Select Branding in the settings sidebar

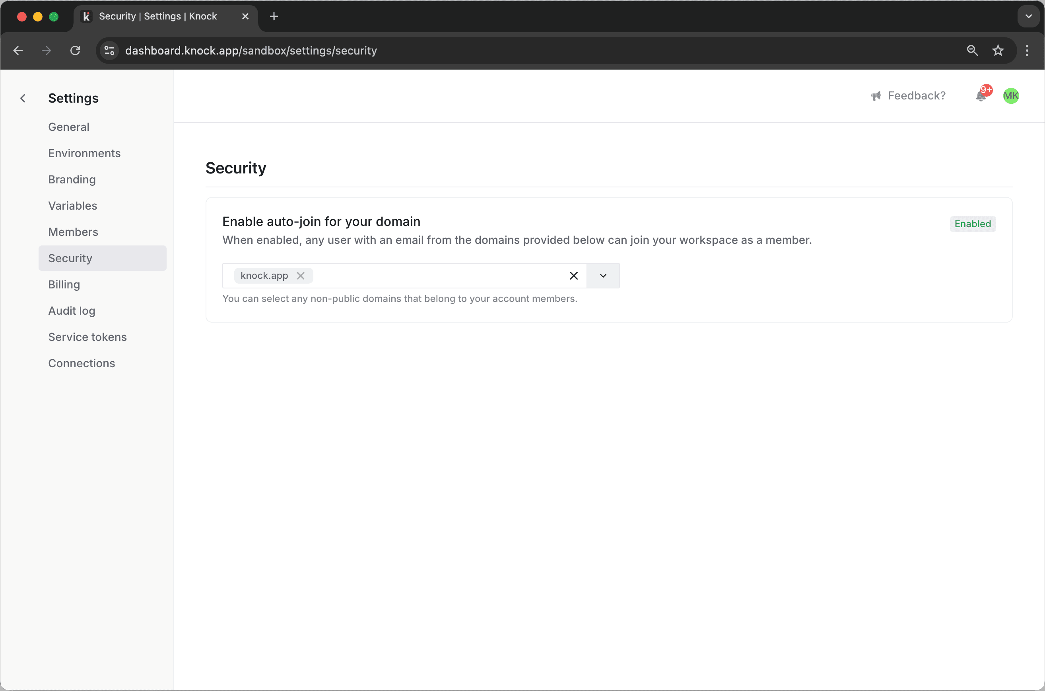coord(72,179)
